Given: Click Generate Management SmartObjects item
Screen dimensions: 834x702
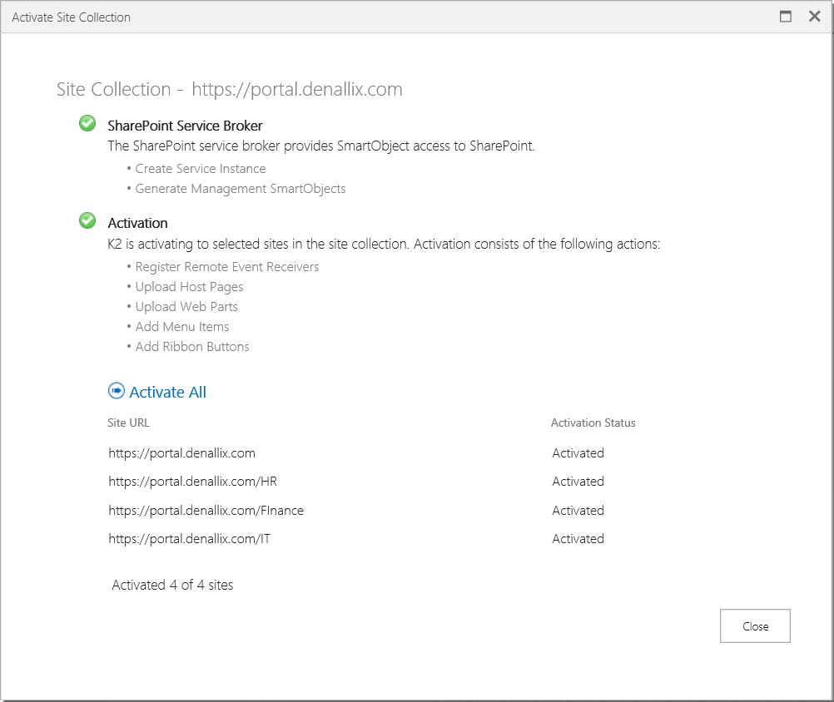Looking at the screenshot, I should 241,189.
